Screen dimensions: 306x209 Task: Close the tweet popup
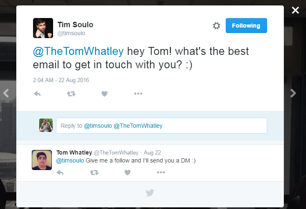coord(295,10)
